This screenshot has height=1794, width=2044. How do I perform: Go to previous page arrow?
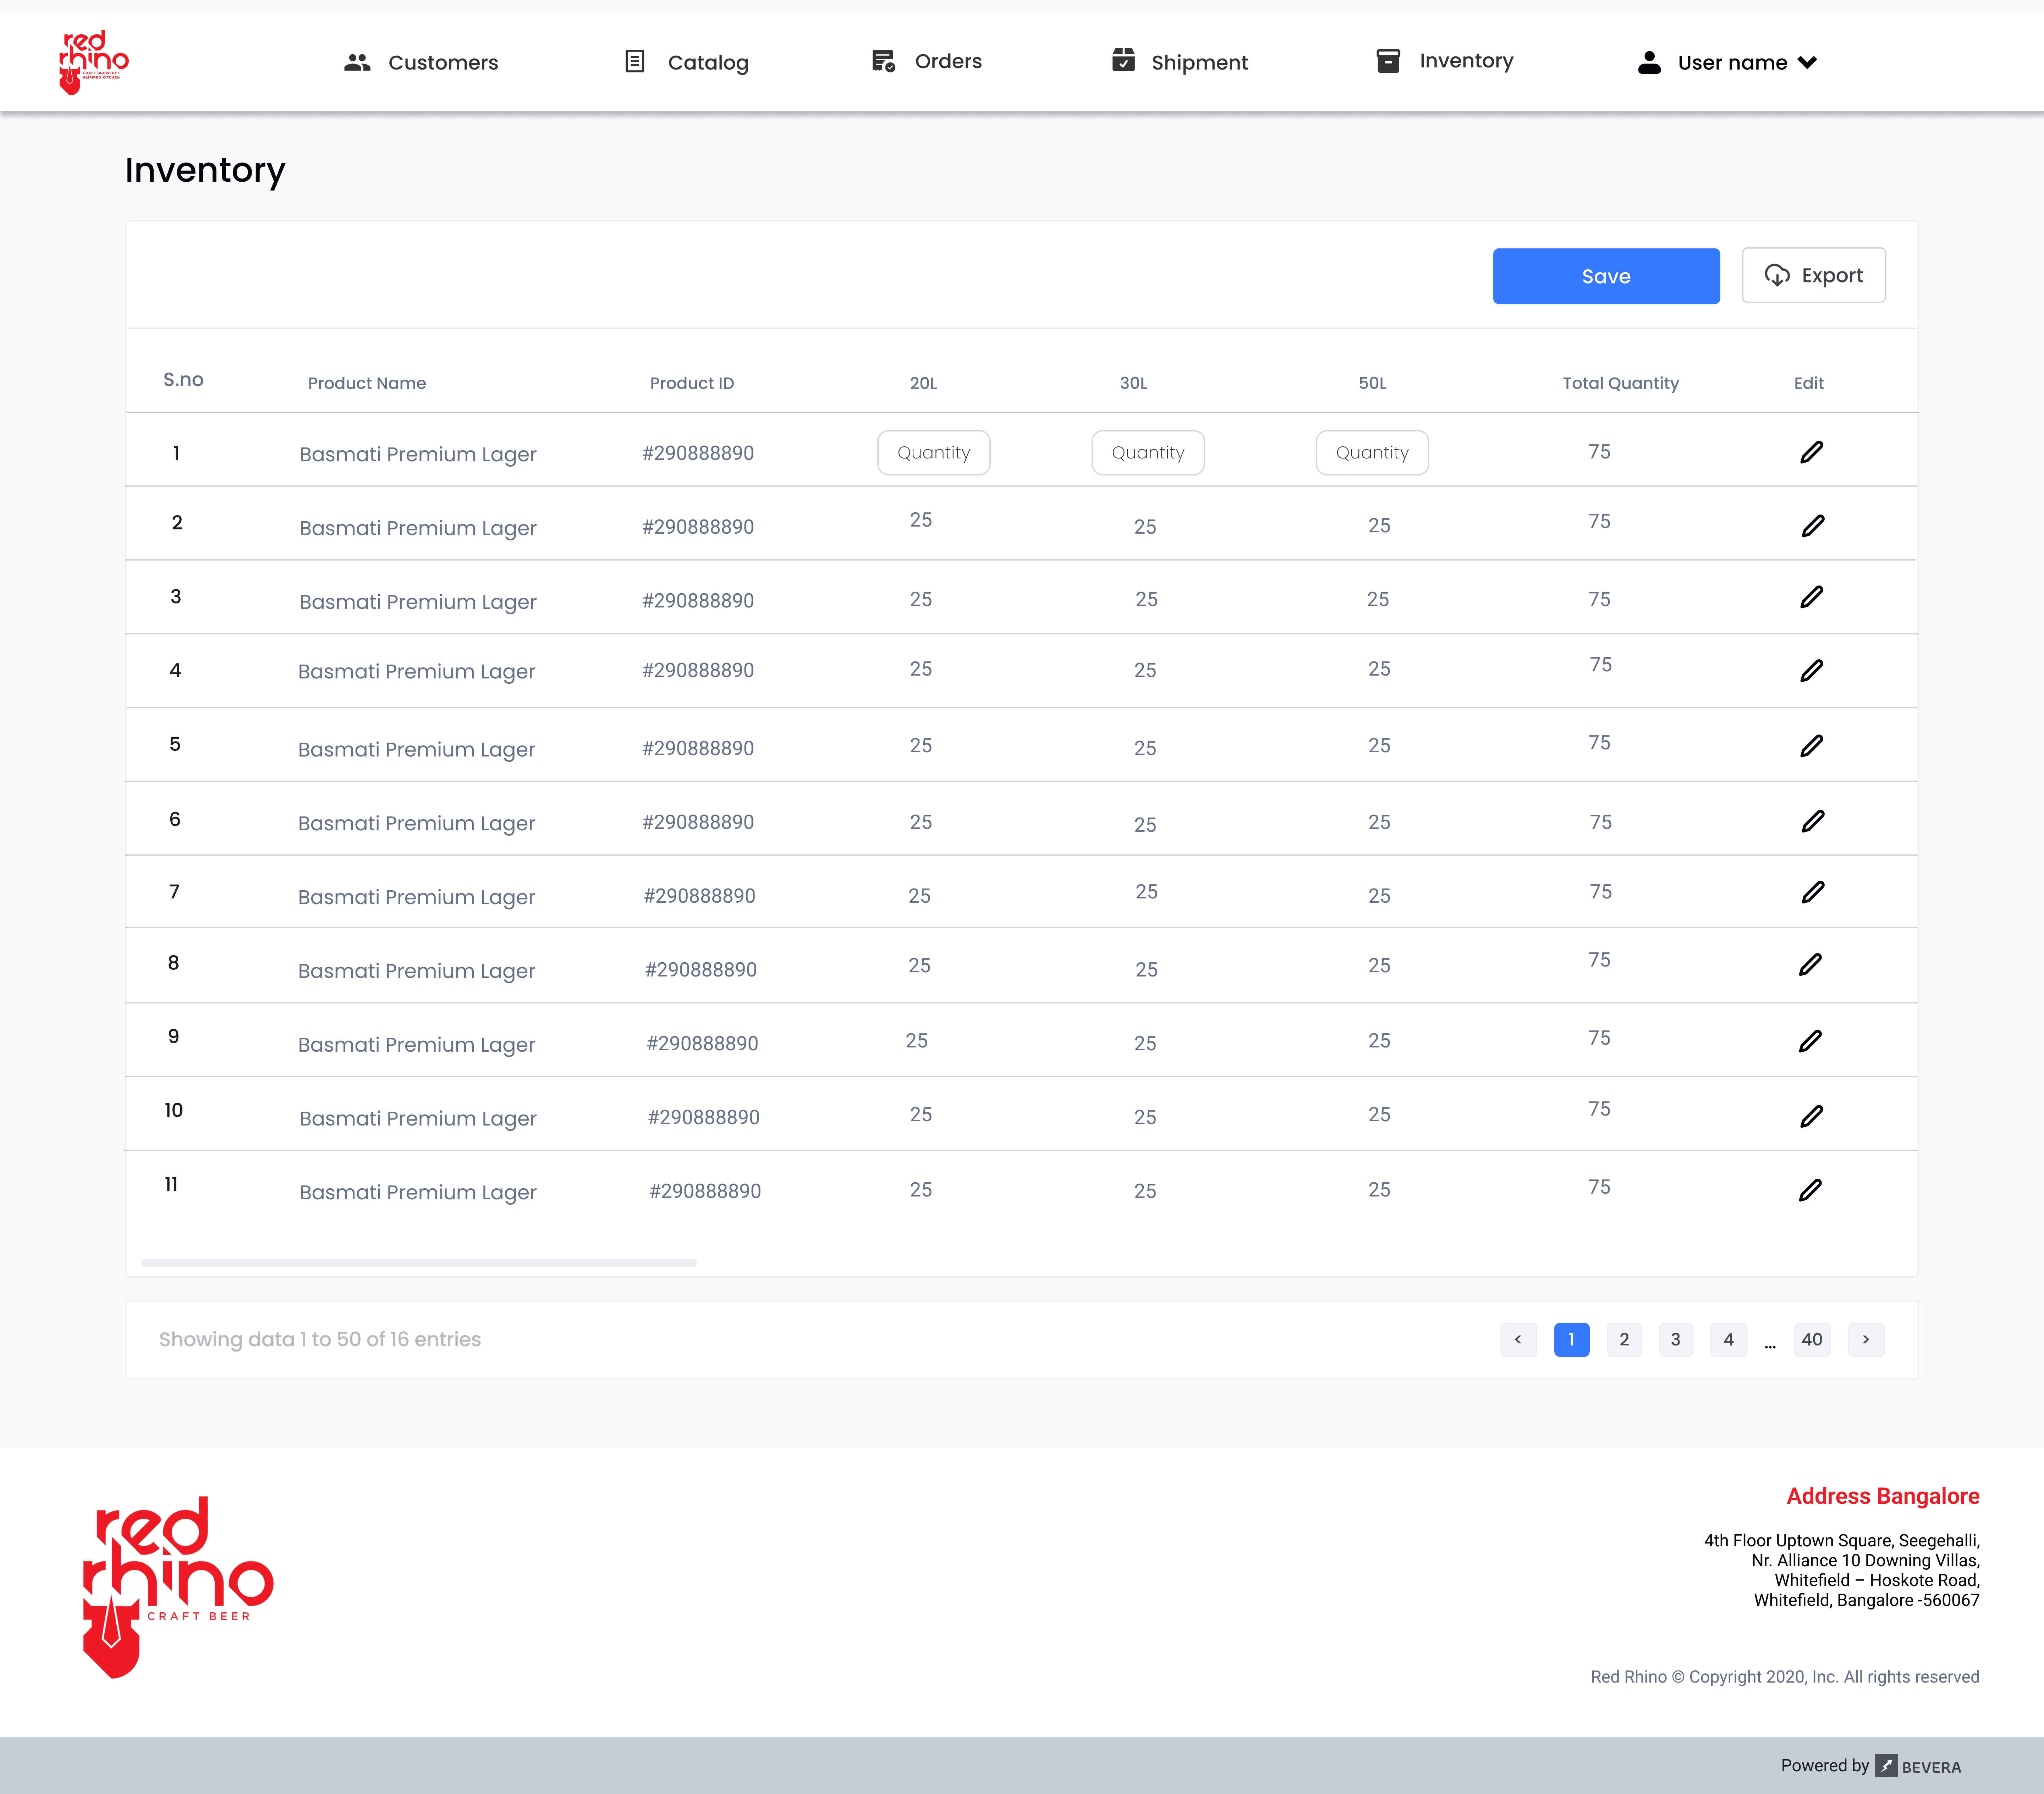coord(1518,1339)
